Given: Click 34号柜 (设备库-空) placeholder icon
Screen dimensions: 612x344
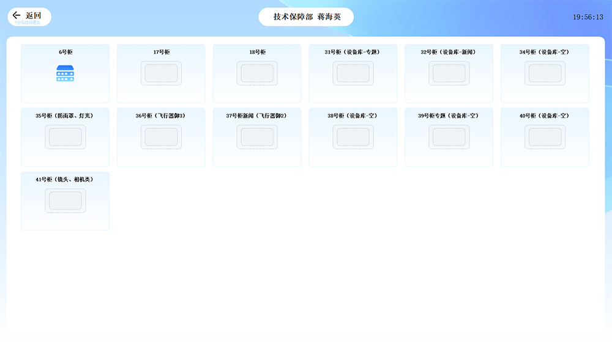Looking at the screenshot, I should coord(545,73).
